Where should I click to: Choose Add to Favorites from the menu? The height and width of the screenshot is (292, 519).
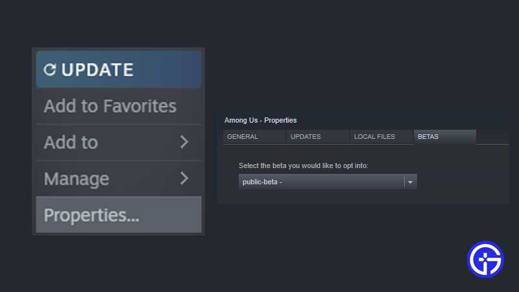[x=110, y=106]
